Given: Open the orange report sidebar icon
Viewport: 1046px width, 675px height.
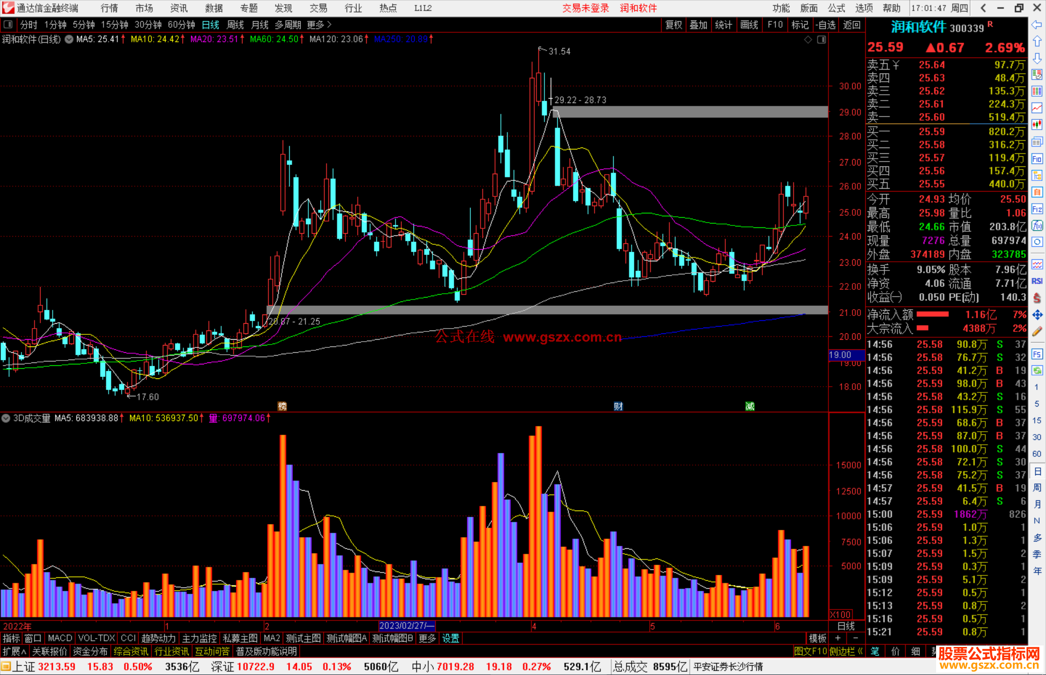Looking at the screenshot, I should tap(1037, 192).
